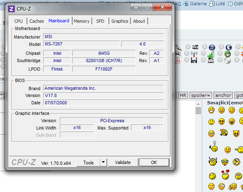The width and height of the screenshot is (243, 192).
Task: Click the BIOS date 07/07/2008 field
Action: coord(104,103)
